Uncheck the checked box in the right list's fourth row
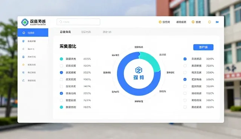 coord(185,80)
